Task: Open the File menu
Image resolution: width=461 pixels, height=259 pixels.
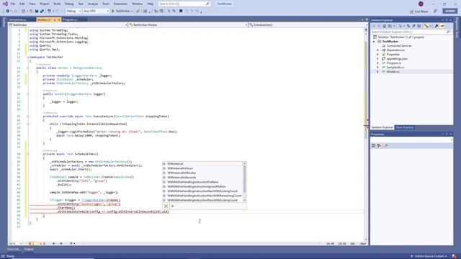Action: pos(13,4)
